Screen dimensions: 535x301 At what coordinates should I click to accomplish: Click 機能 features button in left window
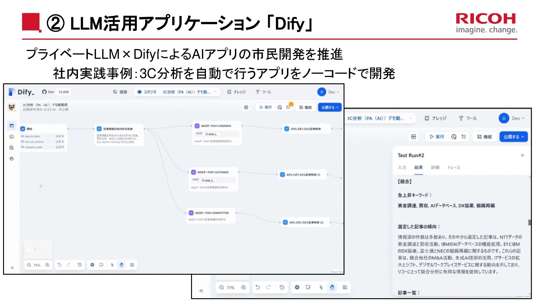[x=305, y=107]
